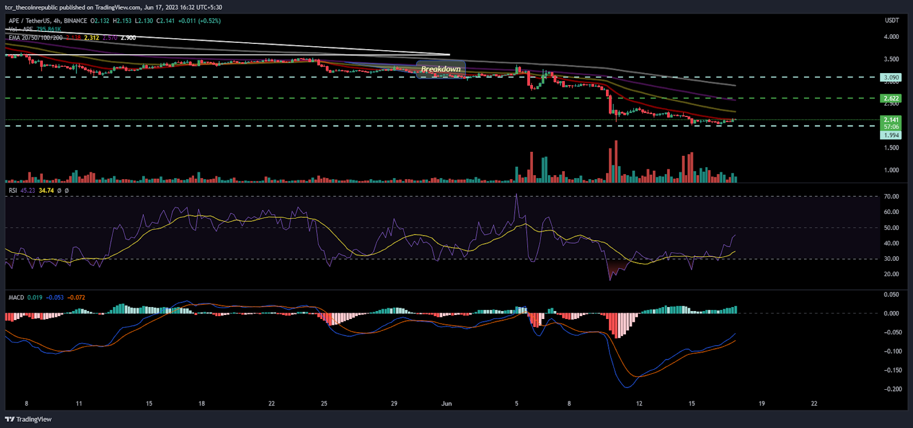Click the MACD histogram value 0.019

click(x=35, y=297)
